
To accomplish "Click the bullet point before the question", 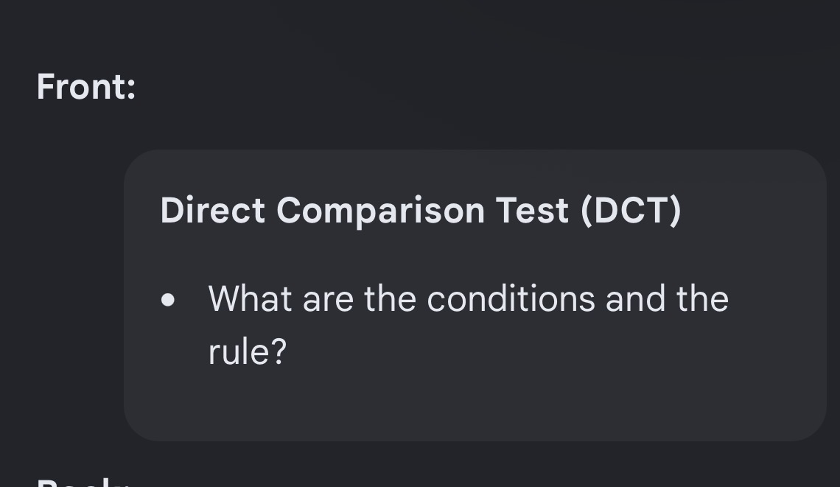I will [x=168, y=300].
